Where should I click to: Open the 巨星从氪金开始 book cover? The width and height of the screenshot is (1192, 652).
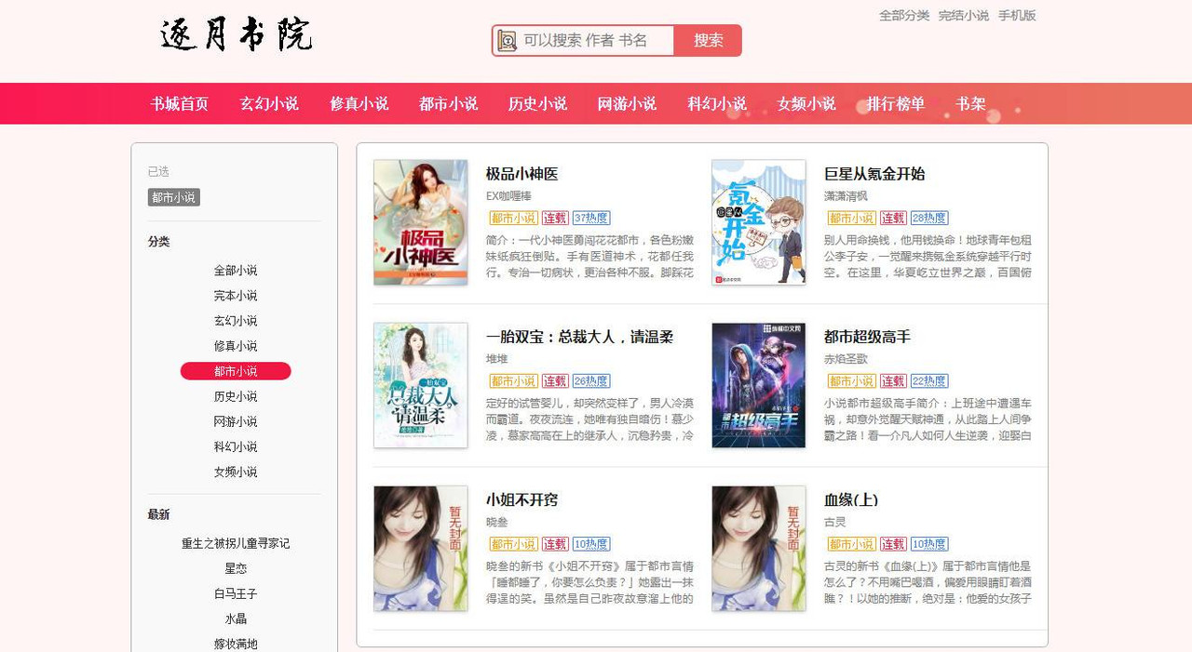[x=759, y=222]
